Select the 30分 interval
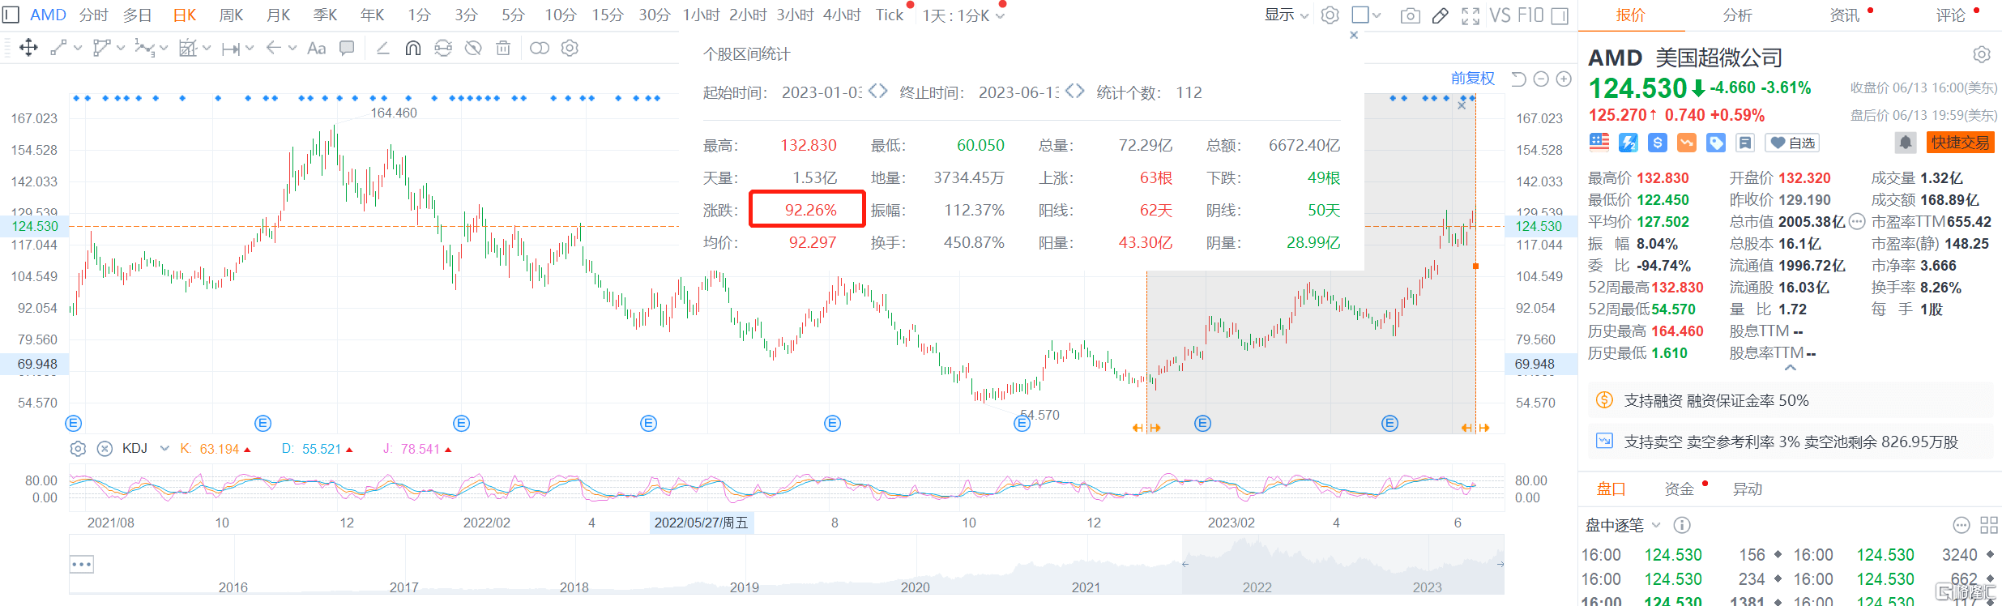 coord(655,15)
